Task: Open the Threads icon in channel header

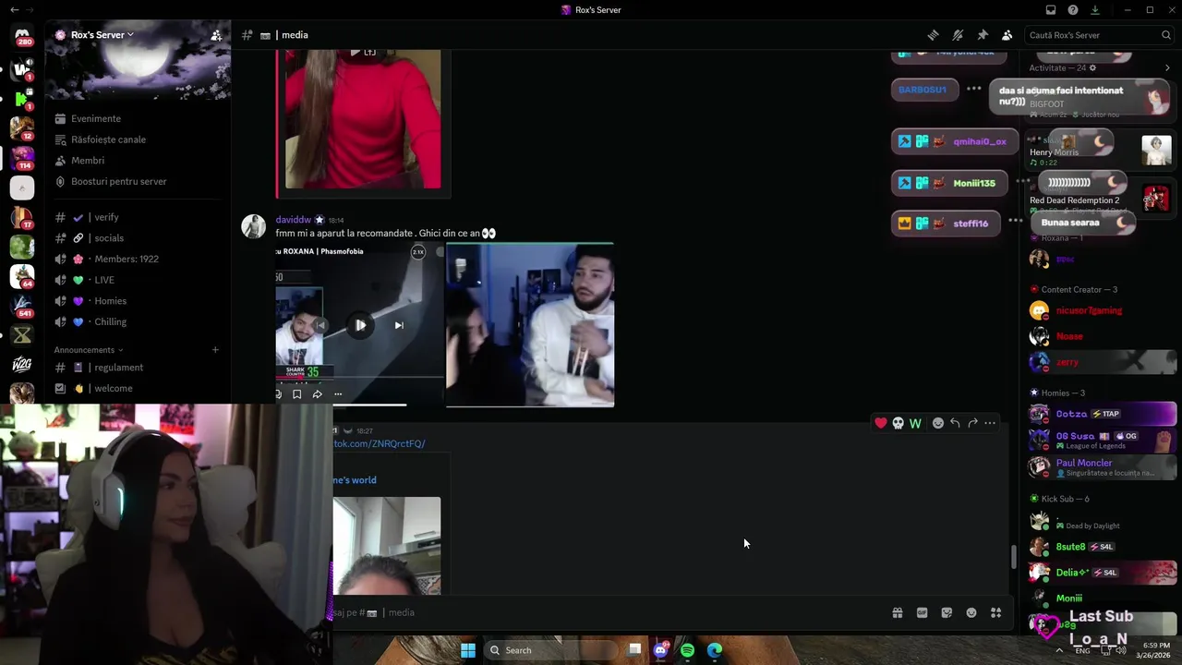Action: [x=934, y=35]
